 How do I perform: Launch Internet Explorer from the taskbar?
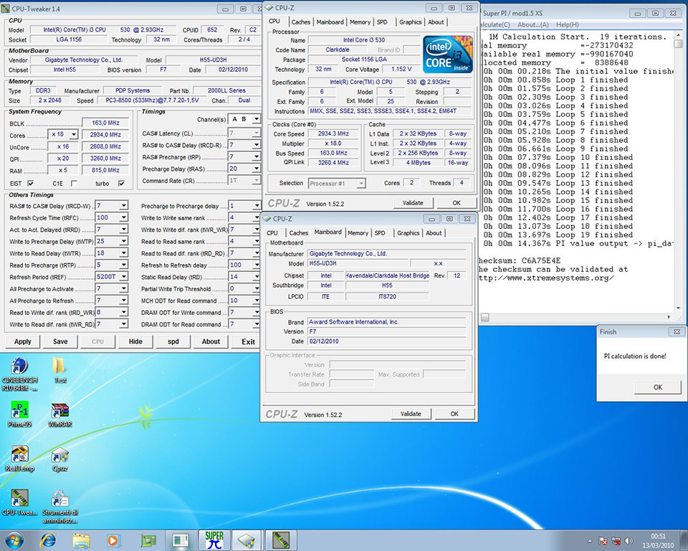point(48,540)
